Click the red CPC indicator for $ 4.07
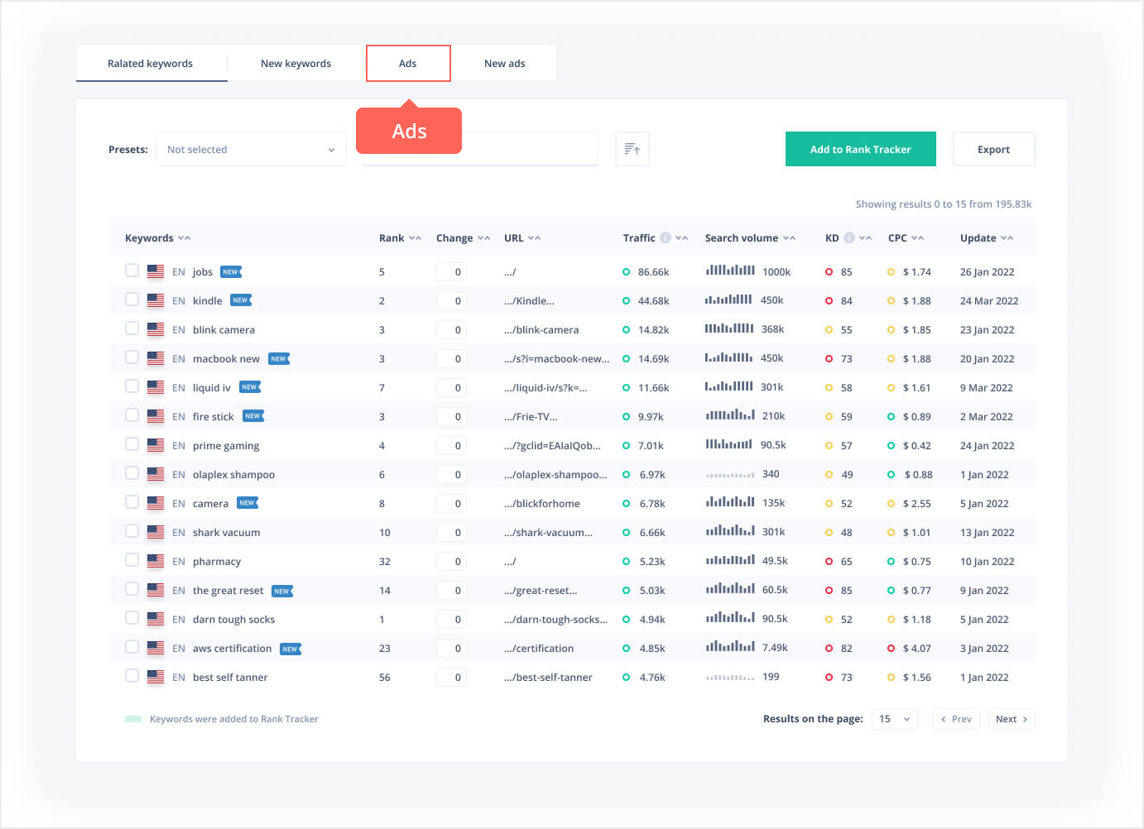The height and width of the screenshot is (829, 1144). pyautogui.click(x=891, y=648)
